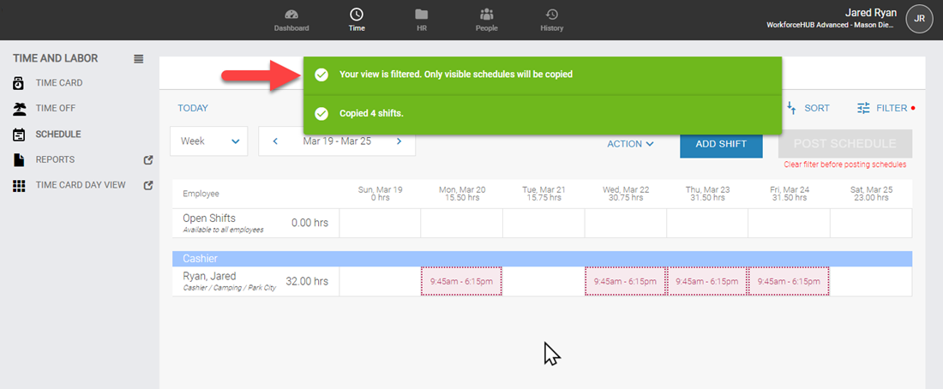Open the Dashboard gauge icon

click(x=291, y=15)
